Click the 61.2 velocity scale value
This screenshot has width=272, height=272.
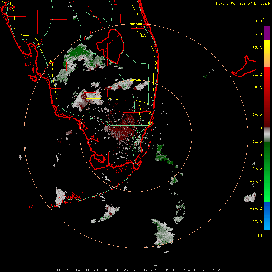tap(257, 74)
